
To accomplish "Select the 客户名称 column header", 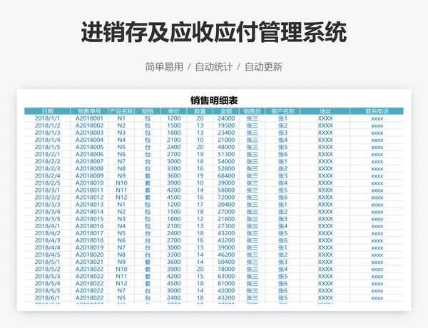I will (x=282, y=111).
